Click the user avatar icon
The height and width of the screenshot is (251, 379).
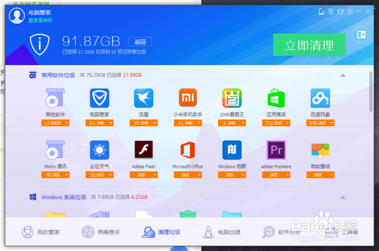17,16
